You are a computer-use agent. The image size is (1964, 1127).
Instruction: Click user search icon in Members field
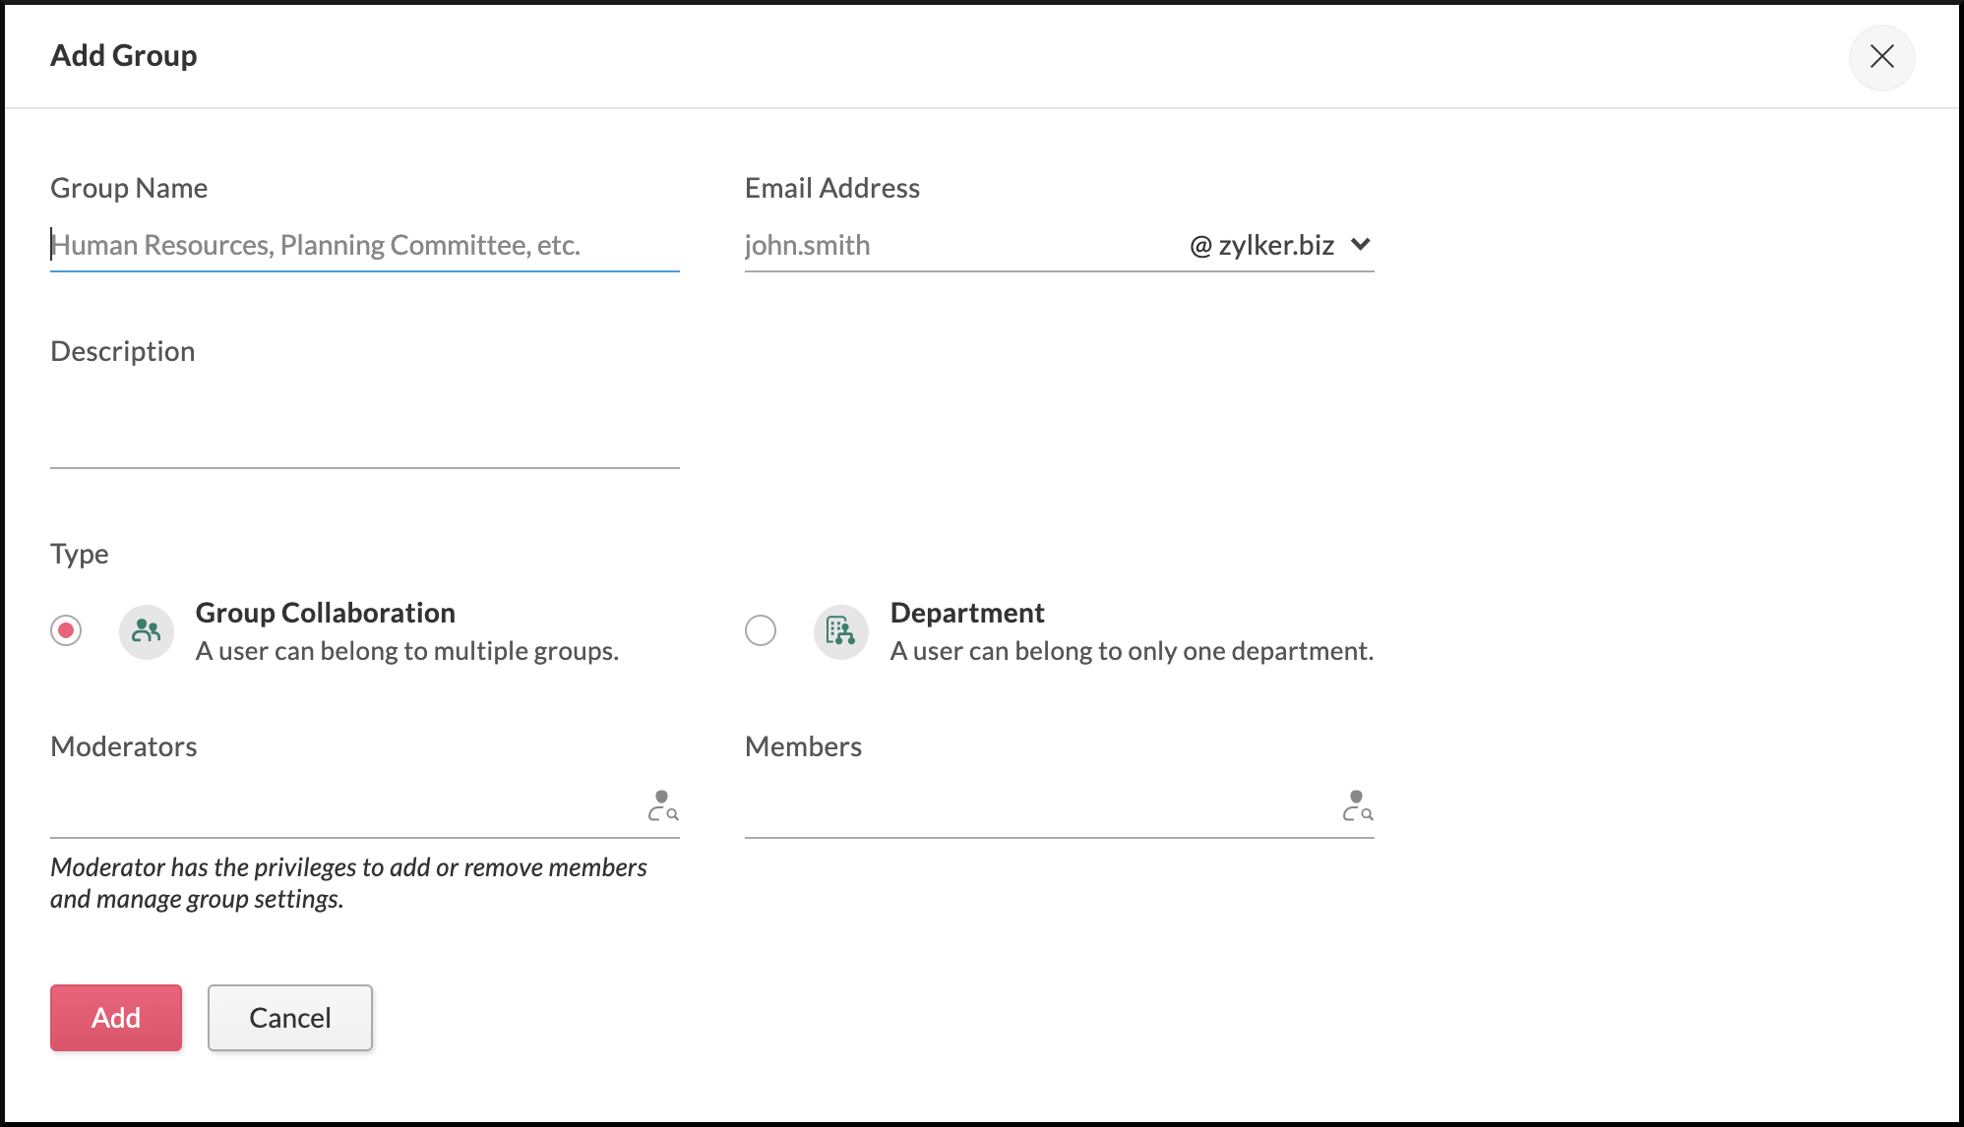point(1358,806)
